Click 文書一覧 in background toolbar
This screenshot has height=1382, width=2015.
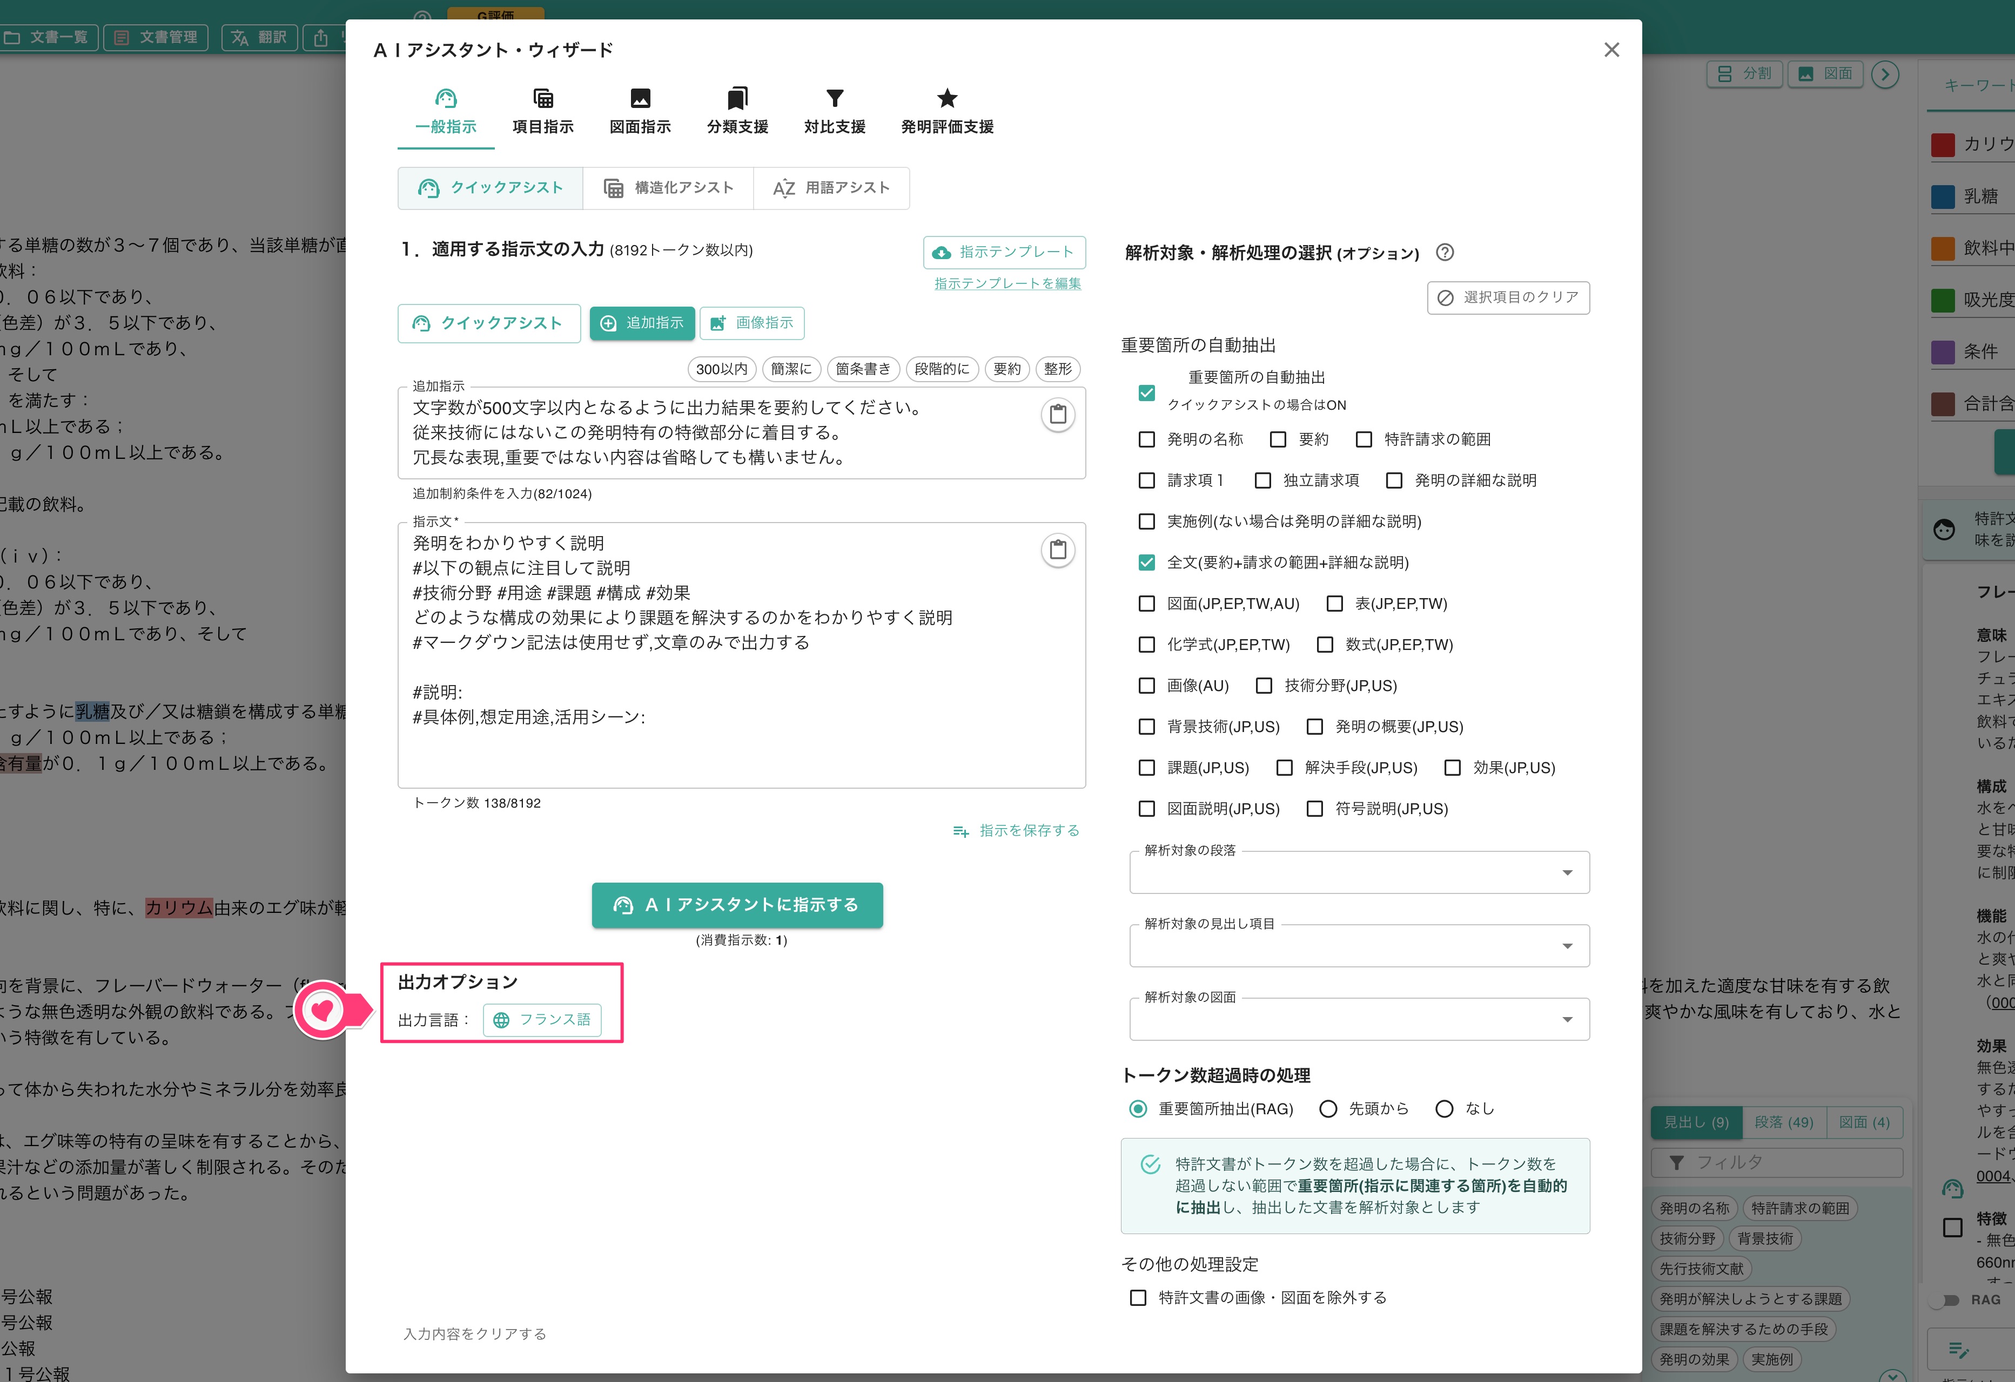pyautogui.click(x=49, y=37)
